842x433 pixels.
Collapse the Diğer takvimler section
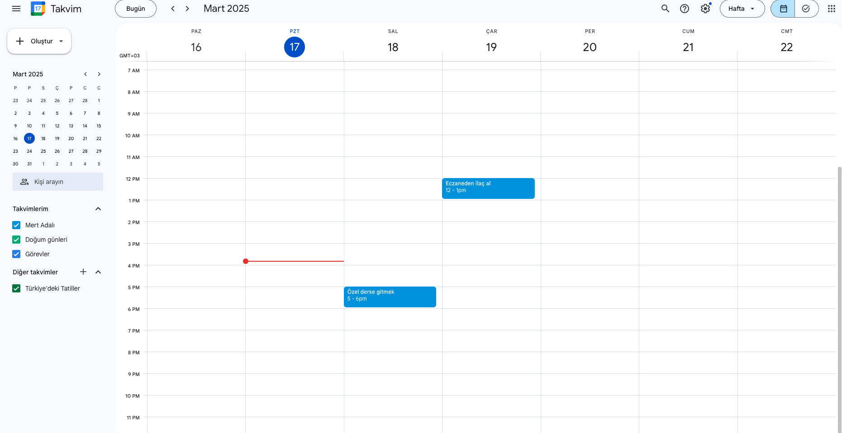tap(98, 272)
